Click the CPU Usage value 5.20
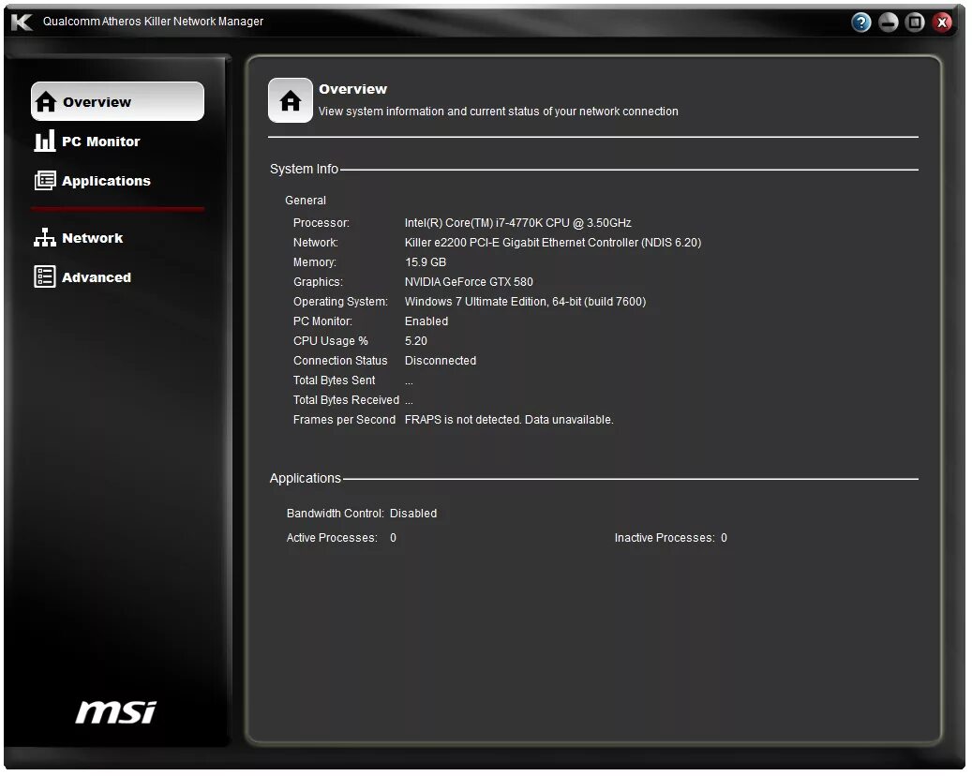 point(415,341)
